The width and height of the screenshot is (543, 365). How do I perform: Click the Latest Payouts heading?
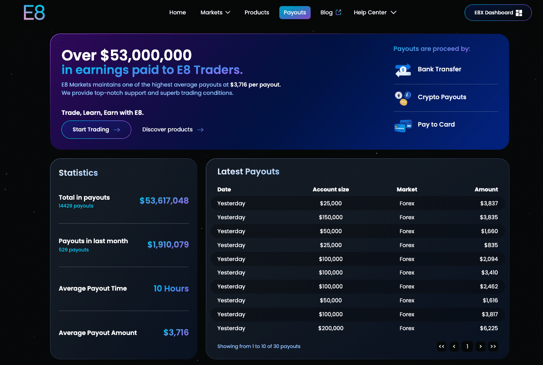click(x=248, y=172)
